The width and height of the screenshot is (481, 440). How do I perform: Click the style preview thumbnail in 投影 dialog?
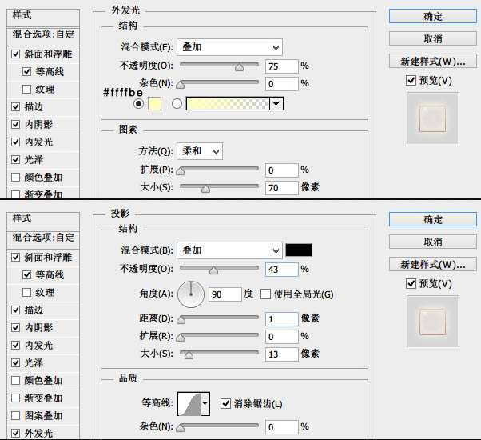click(433, 321)
